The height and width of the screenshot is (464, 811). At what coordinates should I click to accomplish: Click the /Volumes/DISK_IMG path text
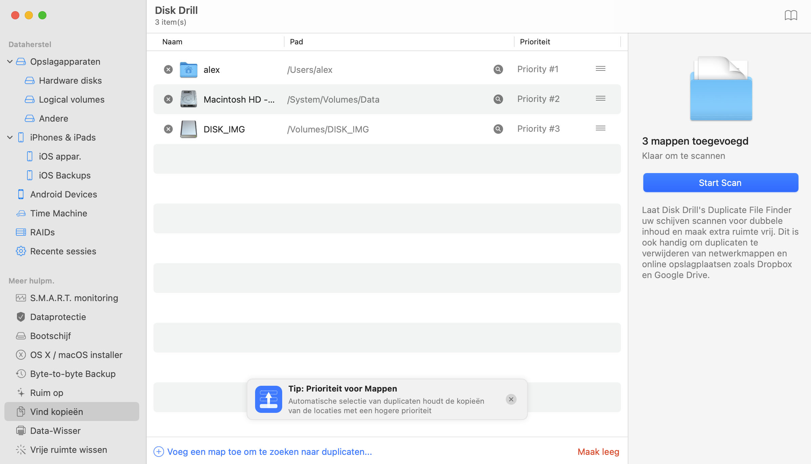(328, 129)
